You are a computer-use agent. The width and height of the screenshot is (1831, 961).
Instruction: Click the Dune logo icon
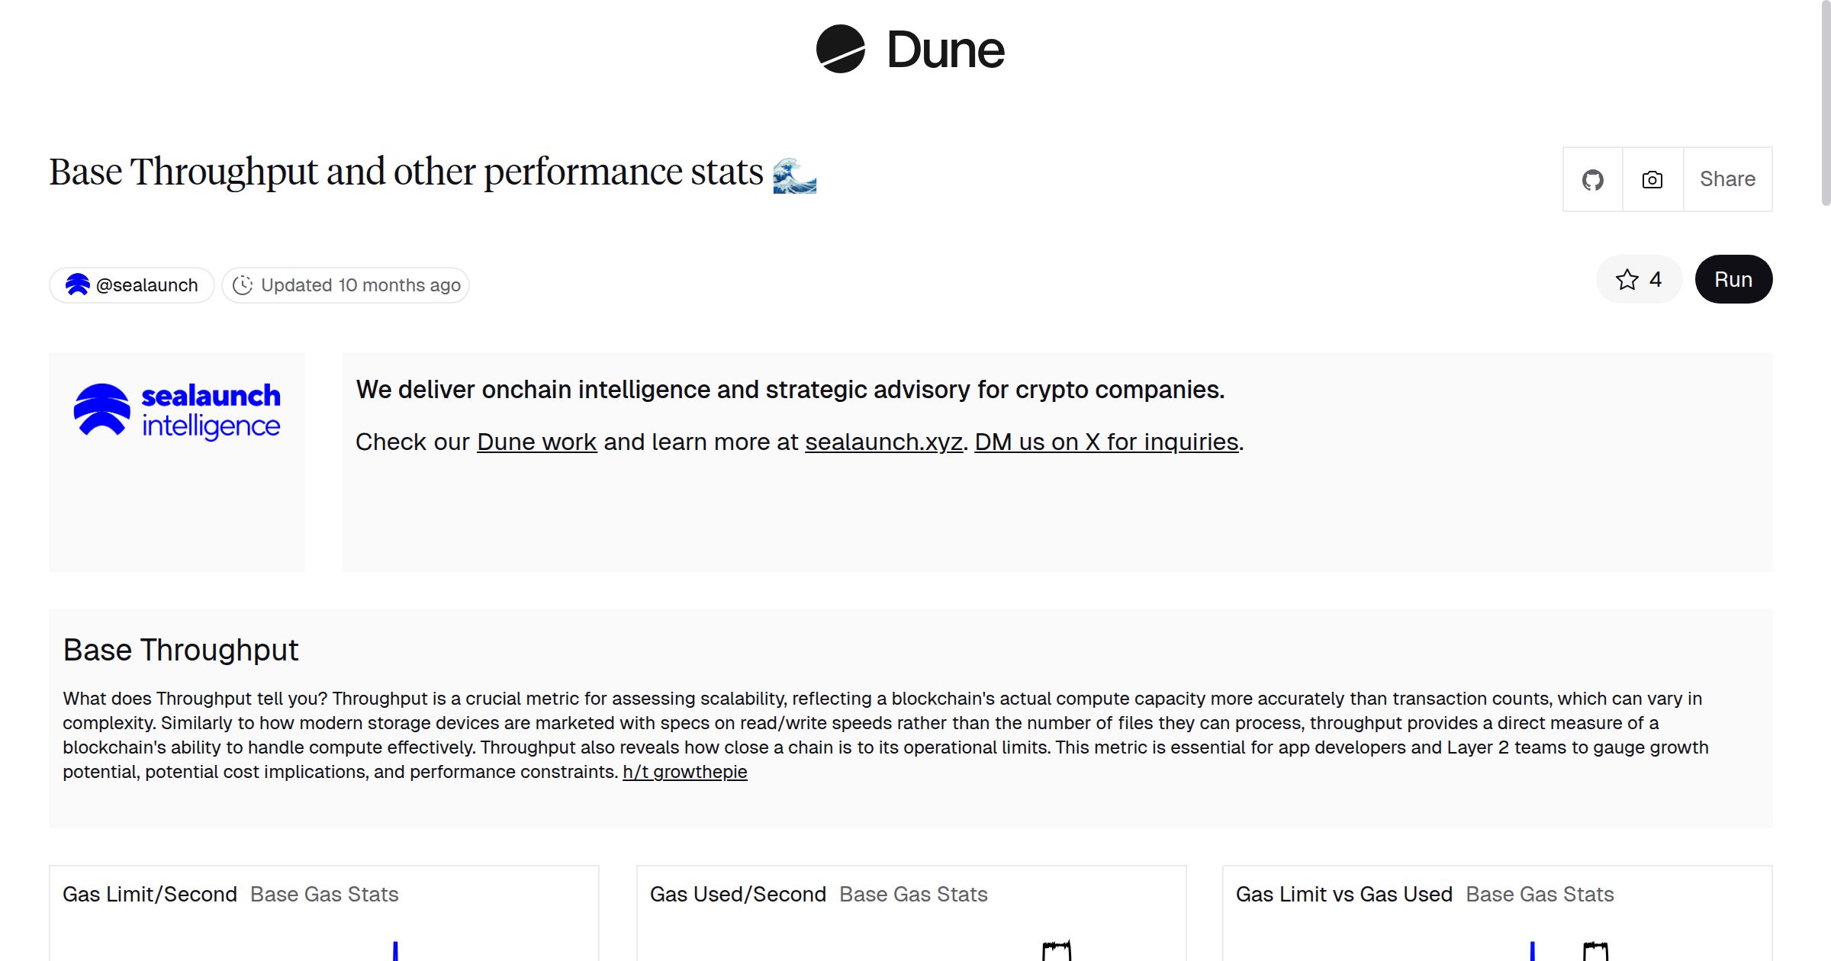click(840, 50)
